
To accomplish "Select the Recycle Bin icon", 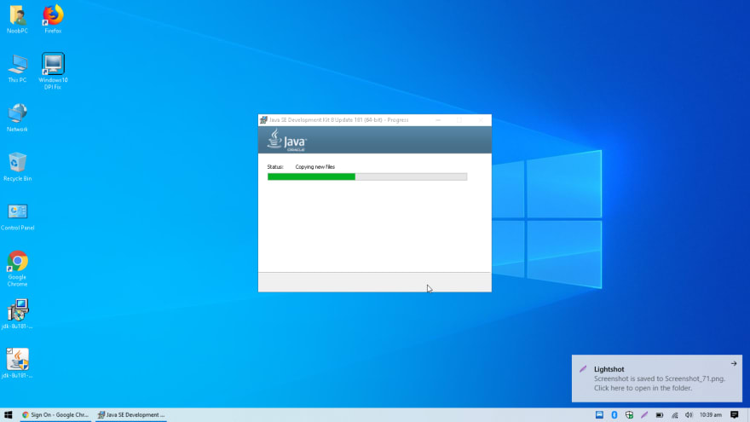I will click(x=17, y=167).
